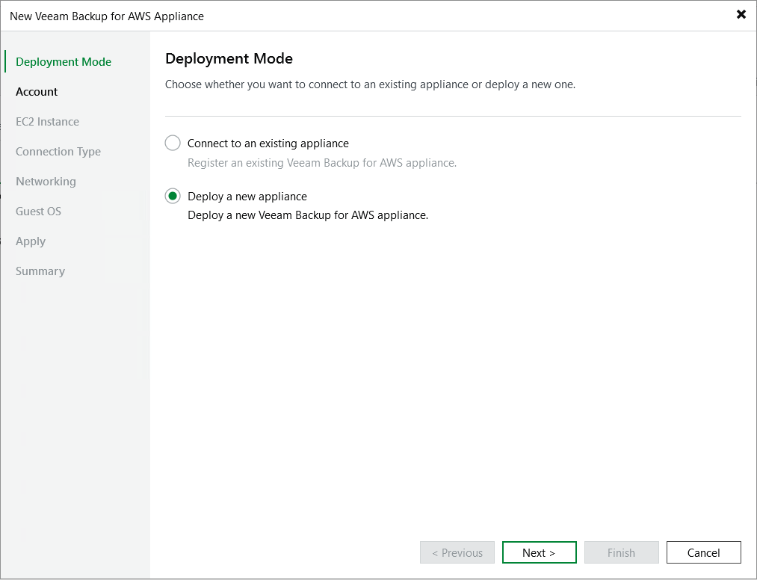Select the Connection Type step
The height and width of the screenshot is (580, 757).
click(x=58, y=151)
